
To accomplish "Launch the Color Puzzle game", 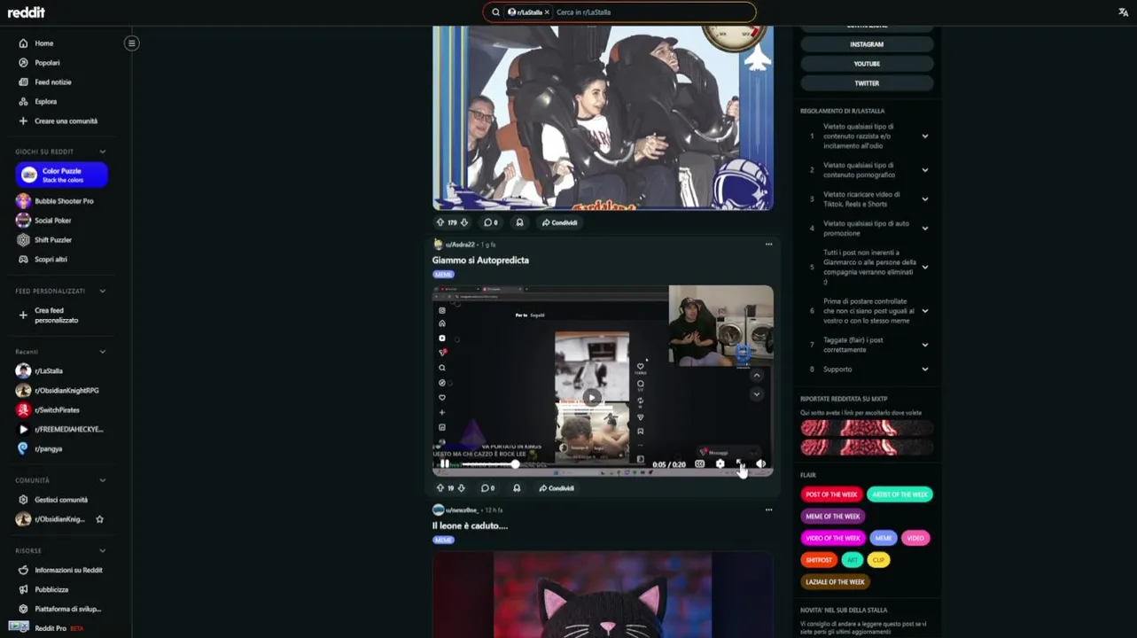I will point(61,175).
